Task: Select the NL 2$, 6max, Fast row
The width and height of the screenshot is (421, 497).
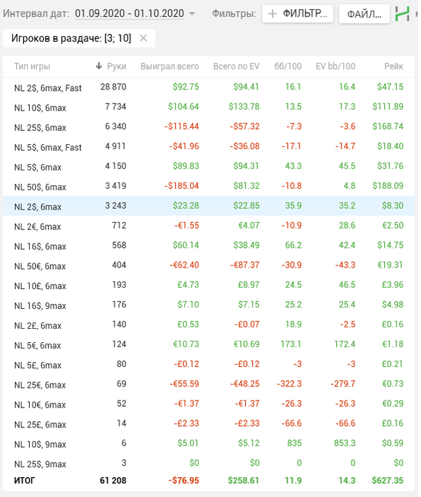Action: tap(209, 87)
